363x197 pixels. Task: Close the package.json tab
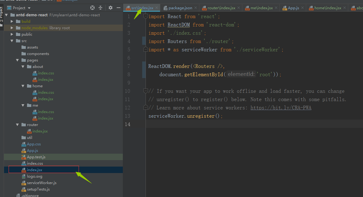[x=196, y=8]
